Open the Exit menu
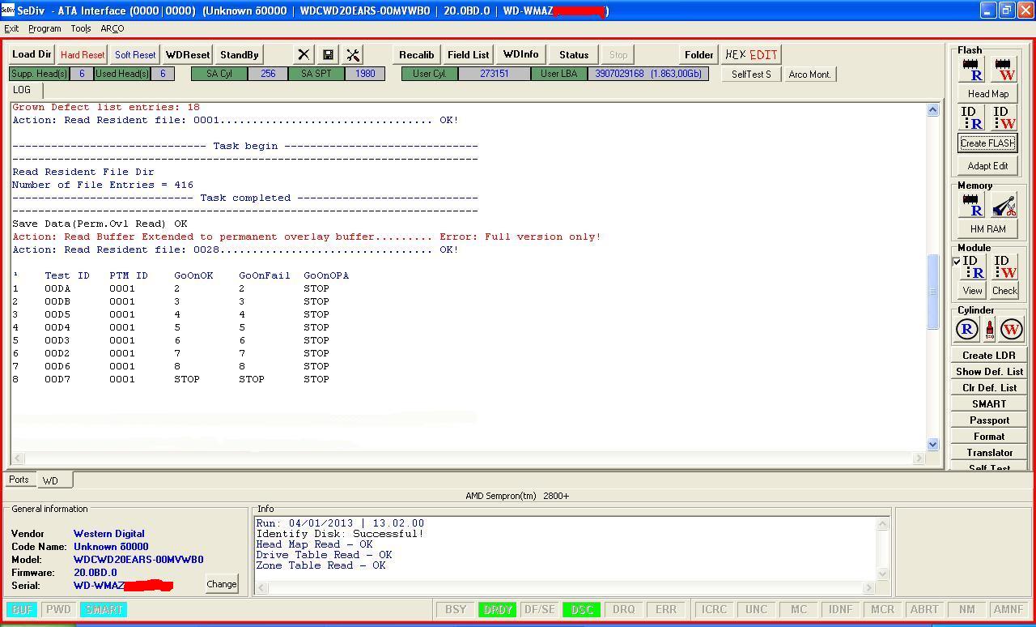Screen dimensions: 1036x627 (11, 28)
